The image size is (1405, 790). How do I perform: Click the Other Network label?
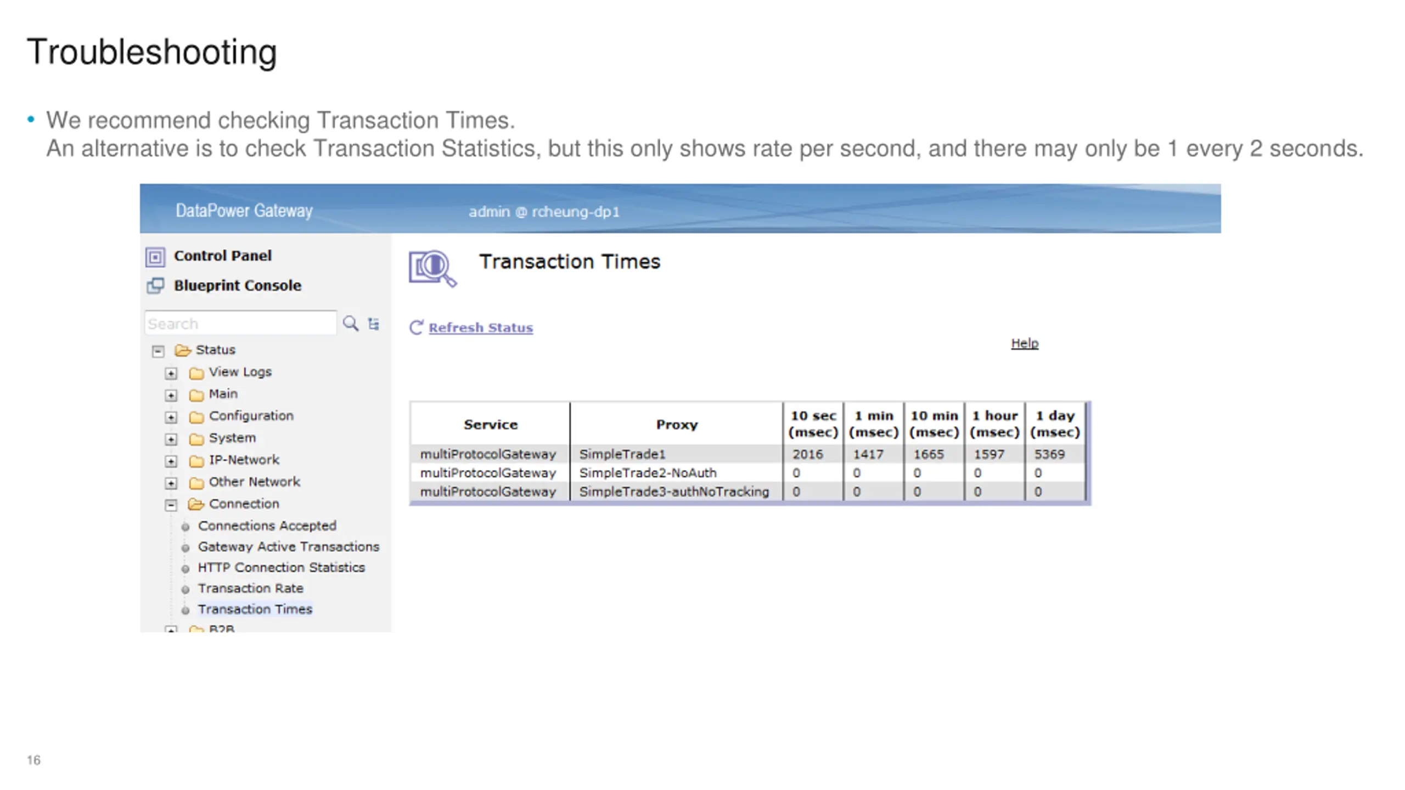tap(255, 482)
